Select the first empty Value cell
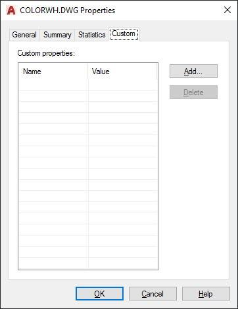The width and height of the screenshot is (238, 309). [123, 85]
